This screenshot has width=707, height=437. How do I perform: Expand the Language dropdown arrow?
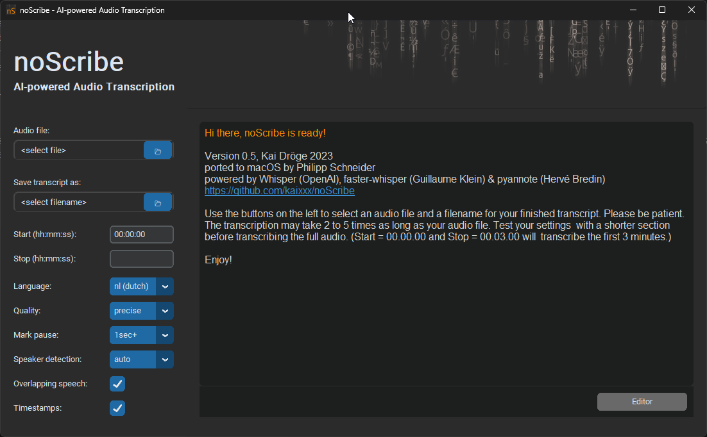(165, 286)
